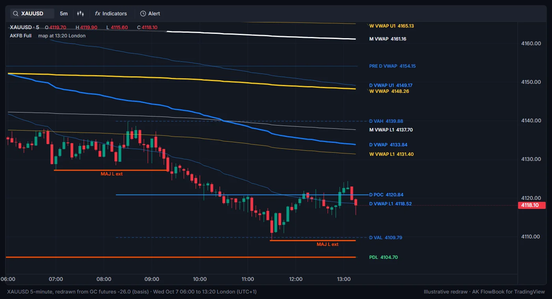Screen dimensions: 552x299
Task: Click the 09:00 time axis label
Action: [x=152, y=279]
